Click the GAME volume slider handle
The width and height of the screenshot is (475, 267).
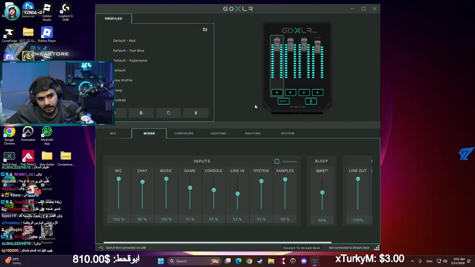tap(190, 188)
